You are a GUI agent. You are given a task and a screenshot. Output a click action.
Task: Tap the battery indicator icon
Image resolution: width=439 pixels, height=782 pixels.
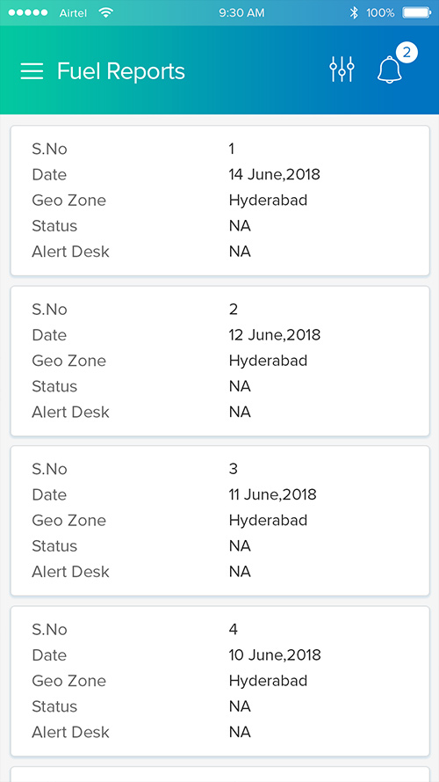point(416,13)
